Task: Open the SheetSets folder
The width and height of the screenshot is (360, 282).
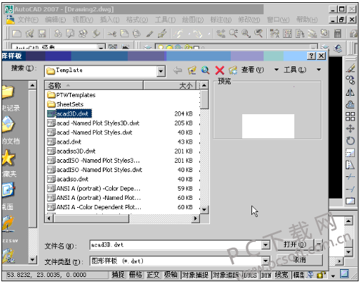Action: pyautogui.click(x=70, y=104)
